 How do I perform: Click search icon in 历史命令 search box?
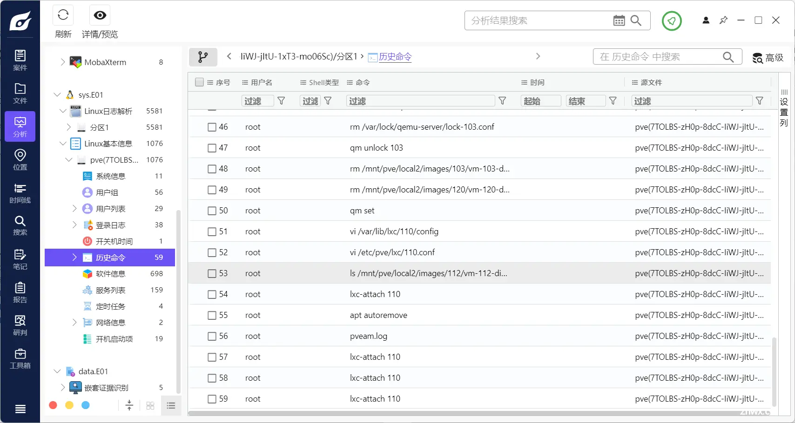pyautogui.click(x=728, y=57)
